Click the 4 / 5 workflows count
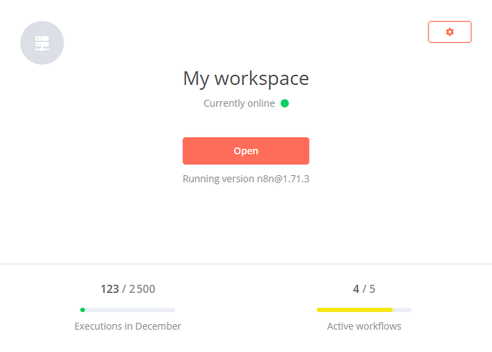Viewport: 492px width, 352px height. coord(364,289)
